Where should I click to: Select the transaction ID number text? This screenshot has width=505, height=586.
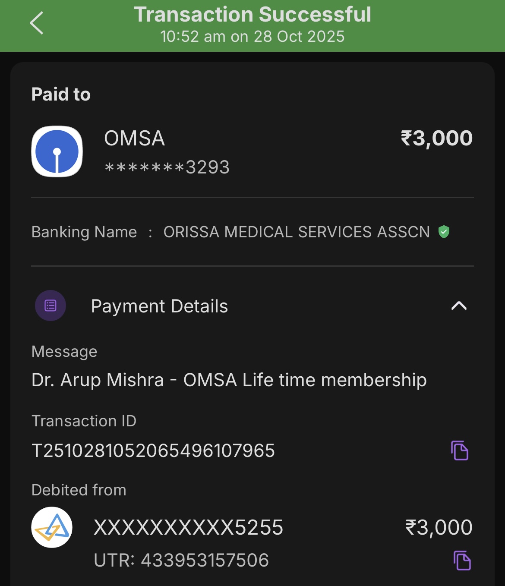point(153,451)
